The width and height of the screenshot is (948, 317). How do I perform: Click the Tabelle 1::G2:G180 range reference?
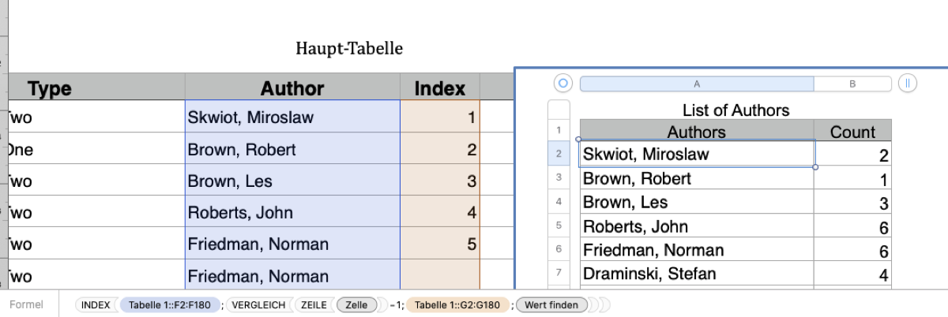457,304
